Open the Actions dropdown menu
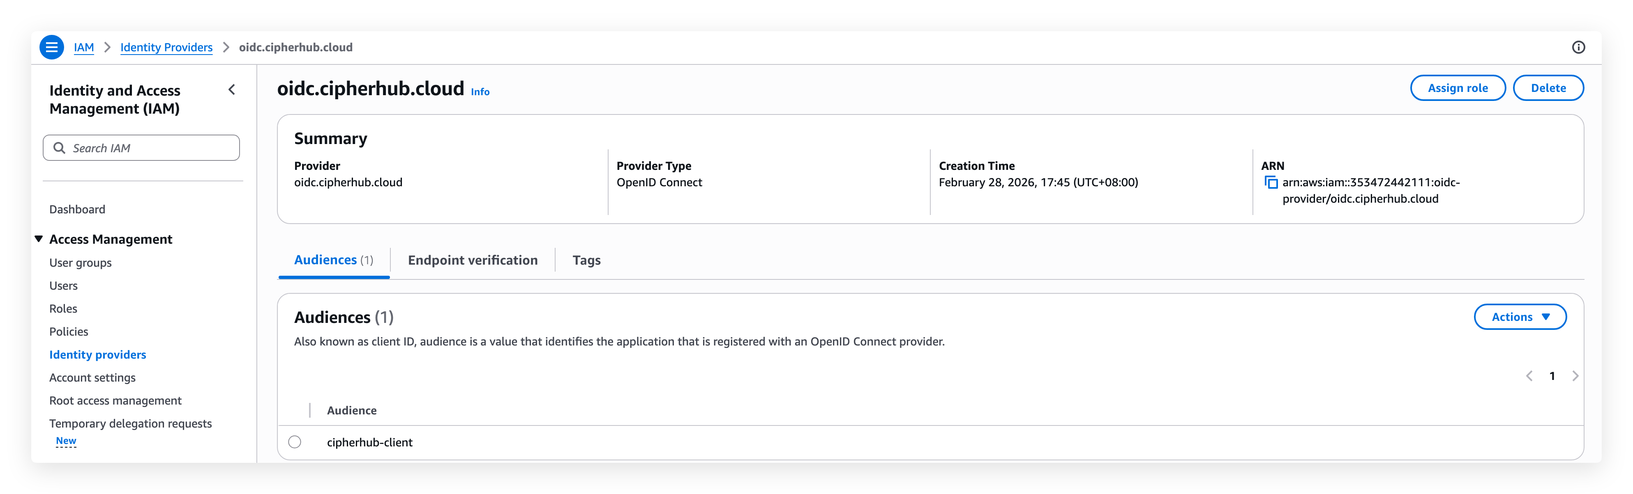Image resolution: width=1633 pixels, height=494 pixels. [1520, 317]
